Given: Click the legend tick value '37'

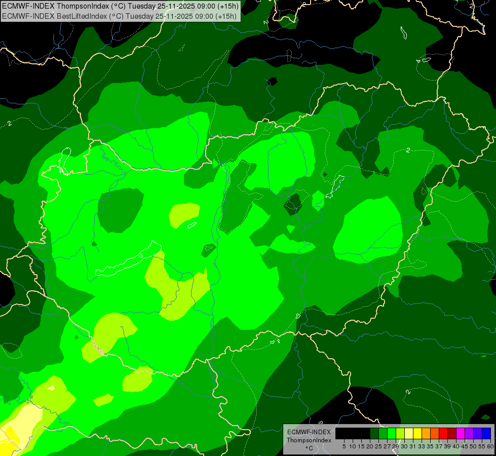Looking at the screenshot, I should point(439,446).
